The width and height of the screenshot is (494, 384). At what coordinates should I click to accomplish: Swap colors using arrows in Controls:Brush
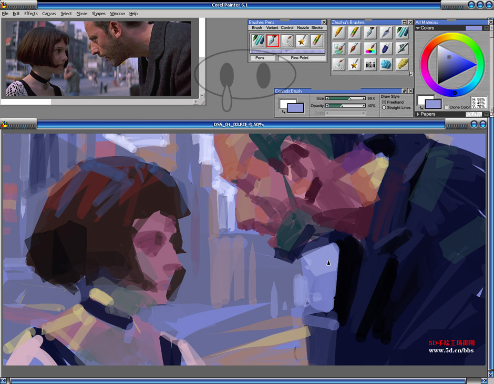283,112
